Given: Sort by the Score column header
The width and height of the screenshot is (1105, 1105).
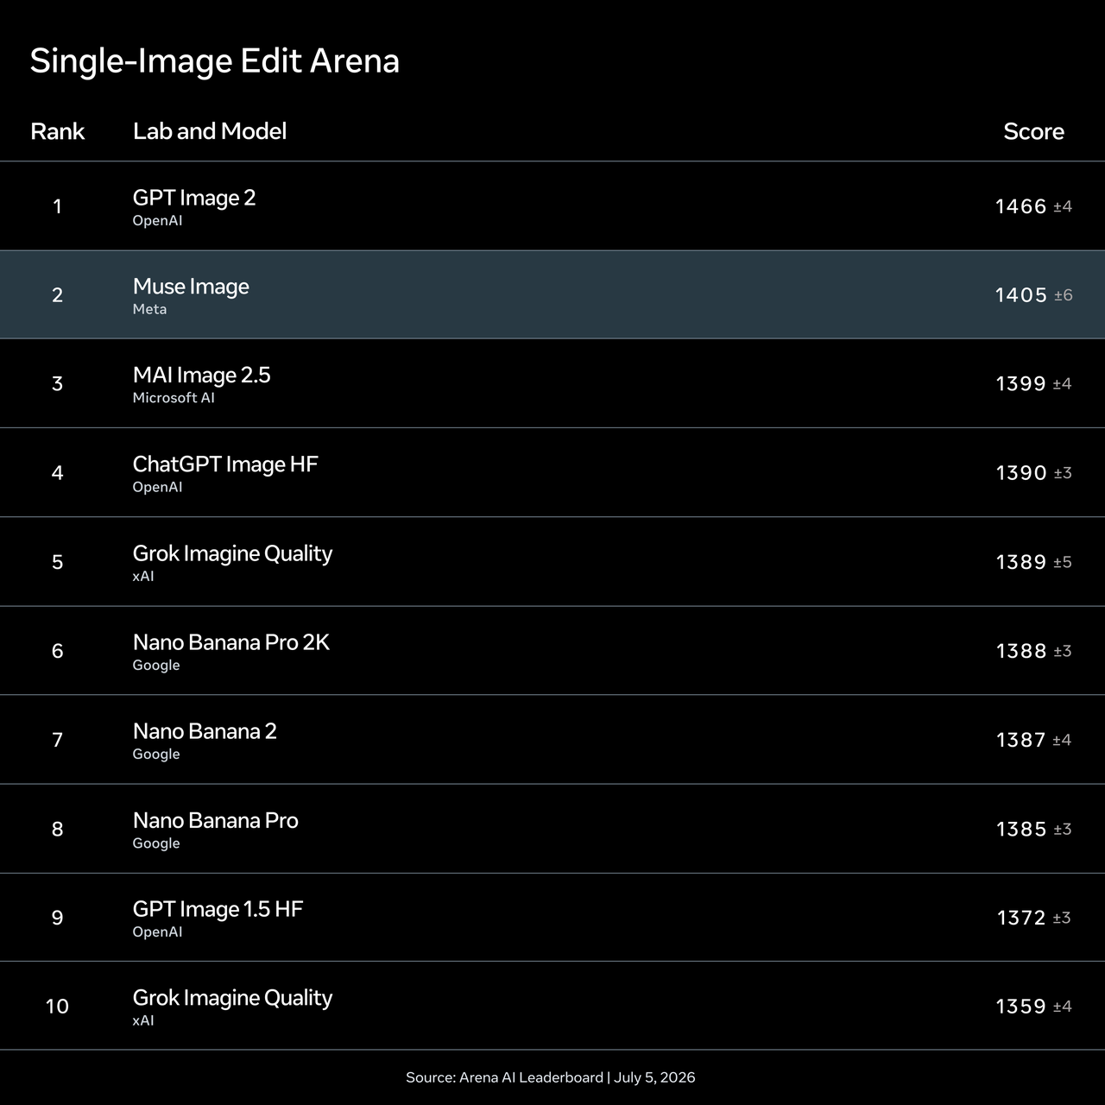Looking at the screenshot, I should click(1033, 131).
